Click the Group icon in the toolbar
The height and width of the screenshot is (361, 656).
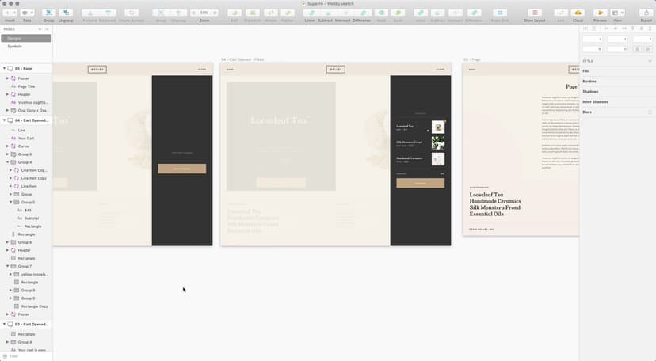[48, 13]
